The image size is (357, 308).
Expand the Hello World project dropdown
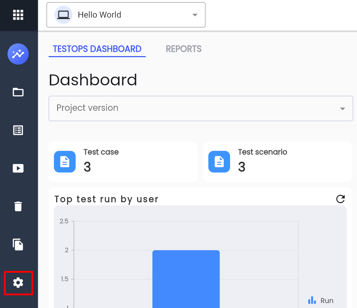click(126, 15)
